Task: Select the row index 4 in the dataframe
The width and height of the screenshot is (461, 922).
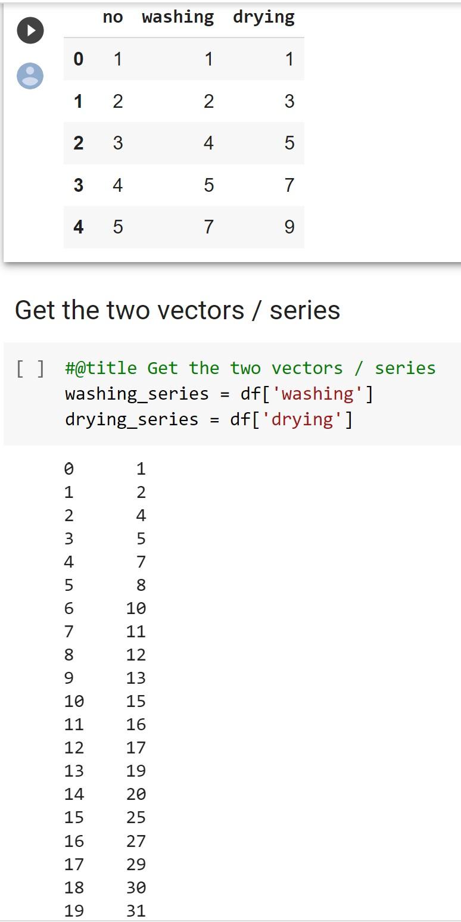Action: (78, 227)
